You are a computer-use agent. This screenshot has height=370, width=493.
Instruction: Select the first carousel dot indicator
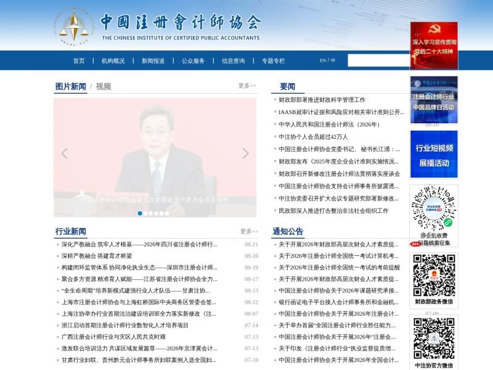(140, 213)
